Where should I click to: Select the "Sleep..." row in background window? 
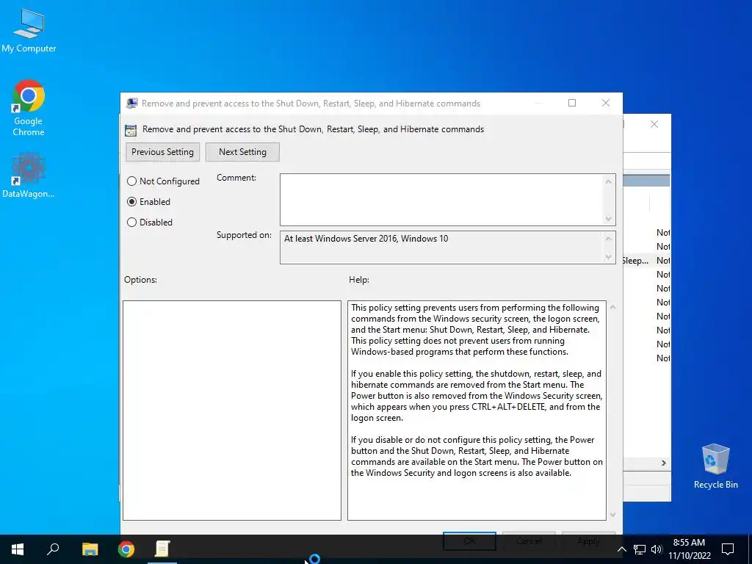646,261
